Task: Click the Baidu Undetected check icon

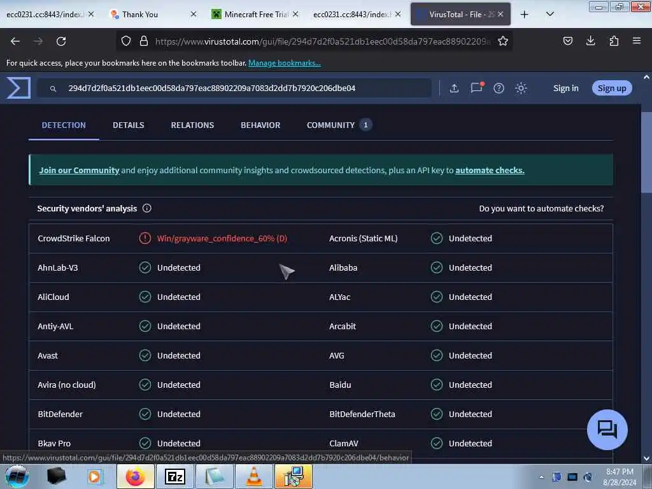Action: [x=437, y=385]
